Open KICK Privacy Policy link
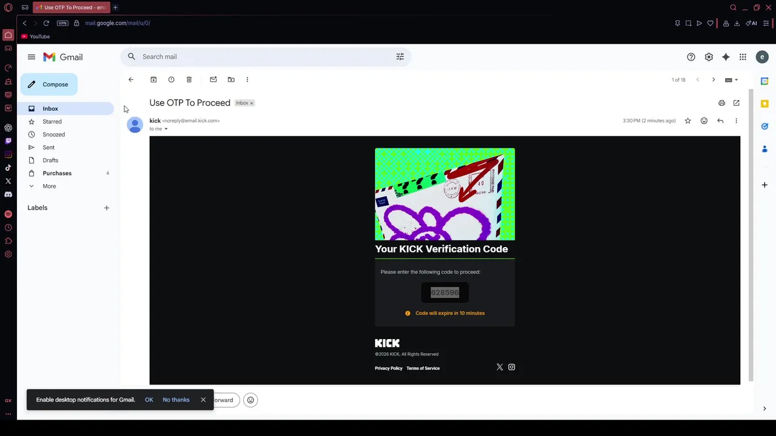 pos(389,368)
